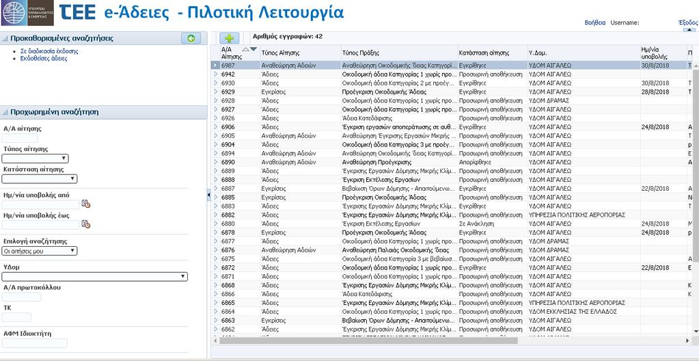Click 'Αναθεώρηση Προέγκρισης' cell
699x361 pixels.
pos(376,163)
